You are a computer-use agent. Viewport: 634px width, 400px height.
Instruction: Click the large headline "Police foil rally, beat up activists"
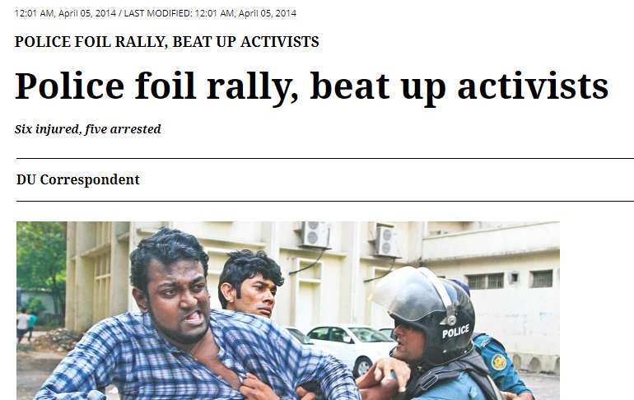[x=312, y=86]
